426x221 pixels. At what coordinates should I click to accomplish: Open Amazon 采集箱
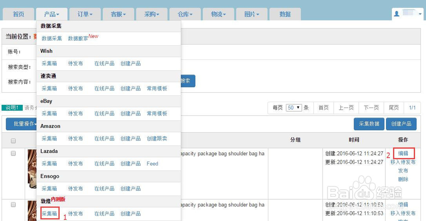(x=49, y=139)
